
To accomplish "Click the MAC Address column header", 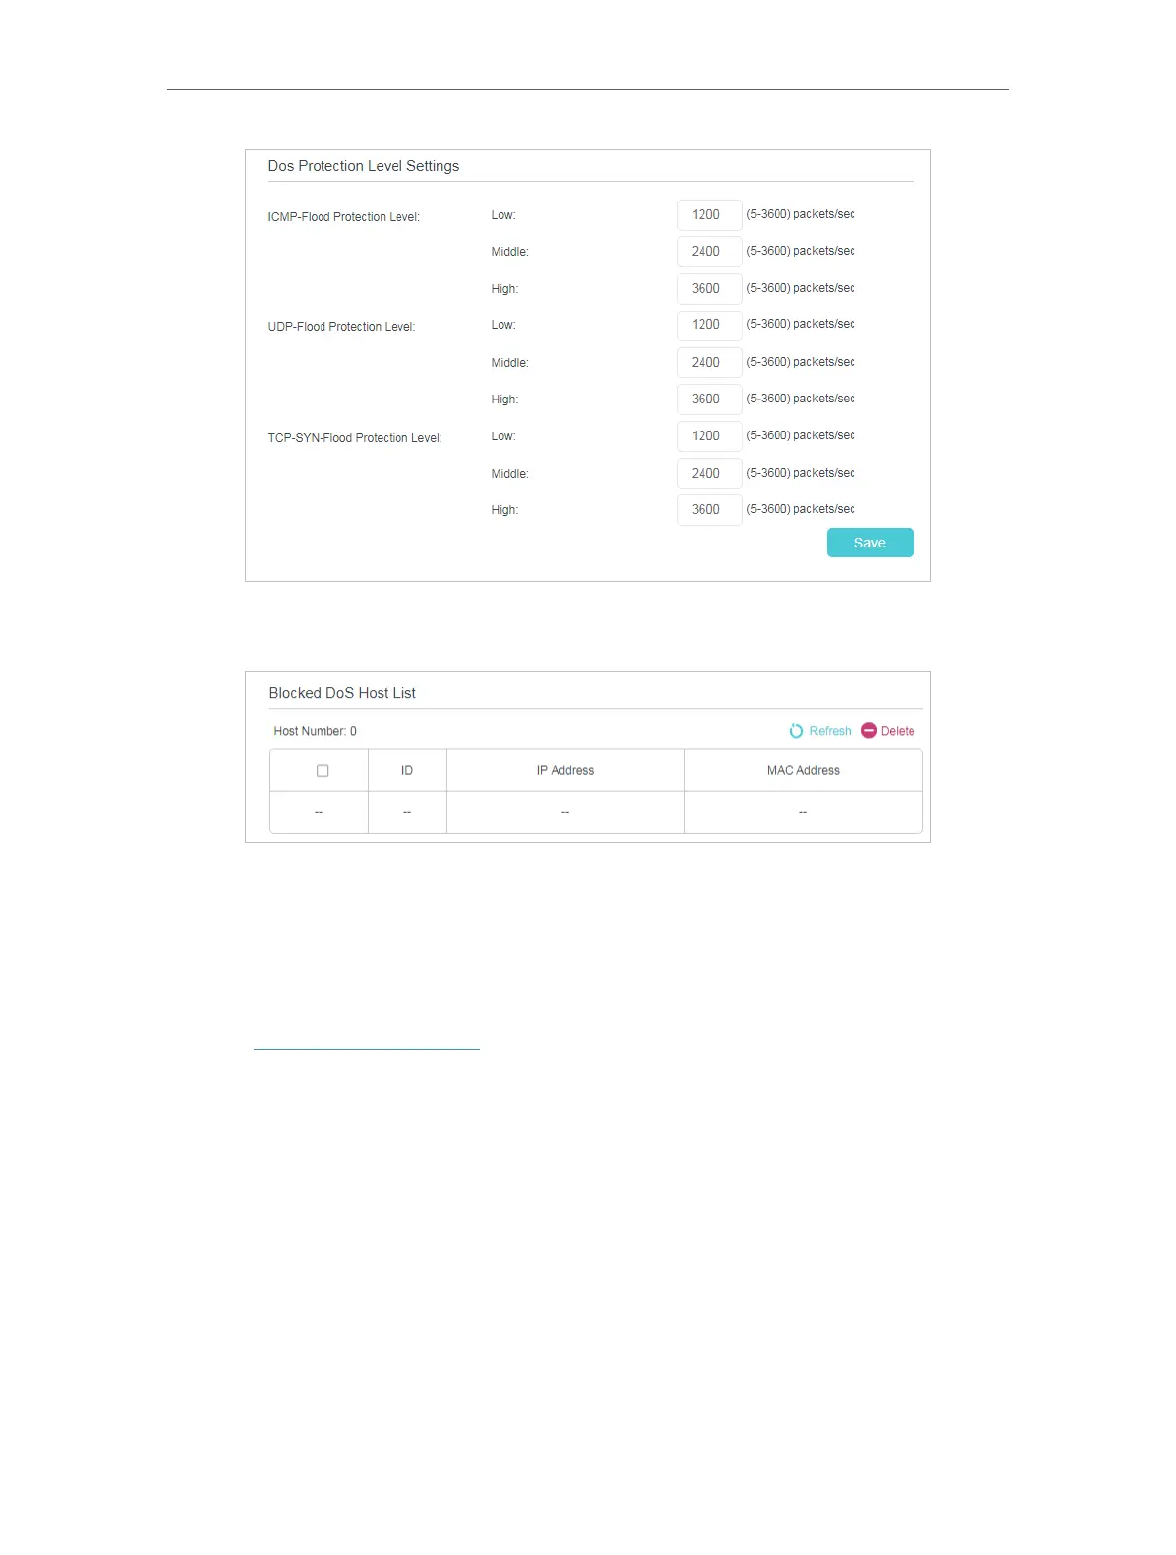I will [x=803, y=771].
